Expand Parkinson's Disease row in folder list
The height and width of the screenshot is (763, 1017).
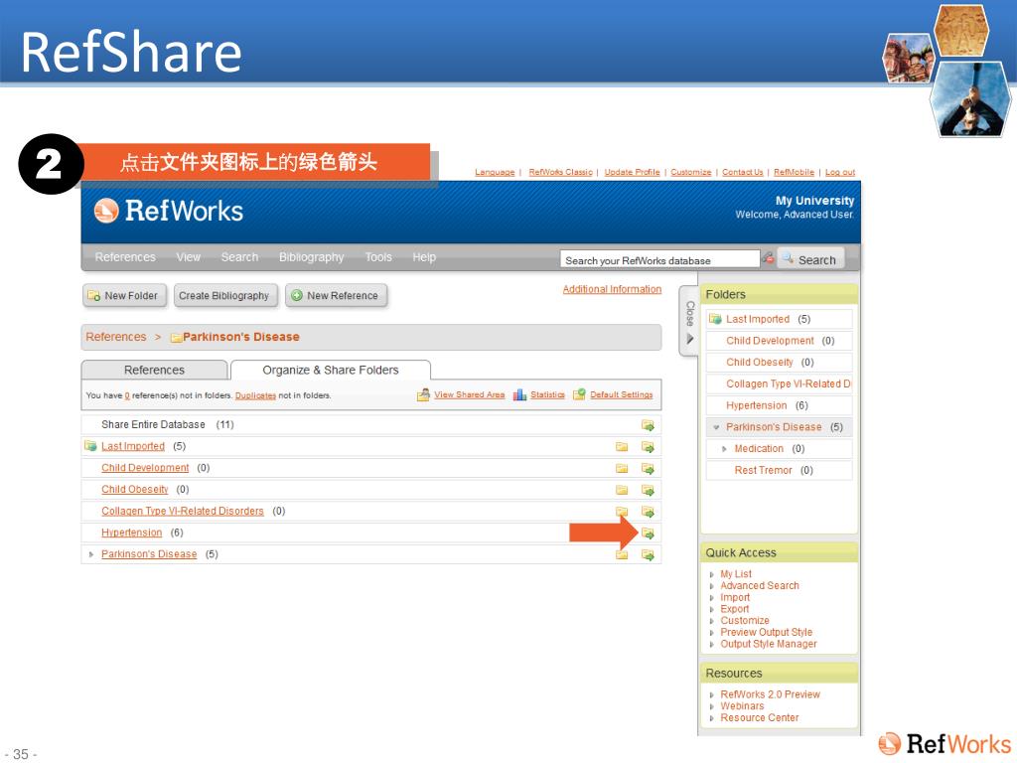tap(90, 554)
